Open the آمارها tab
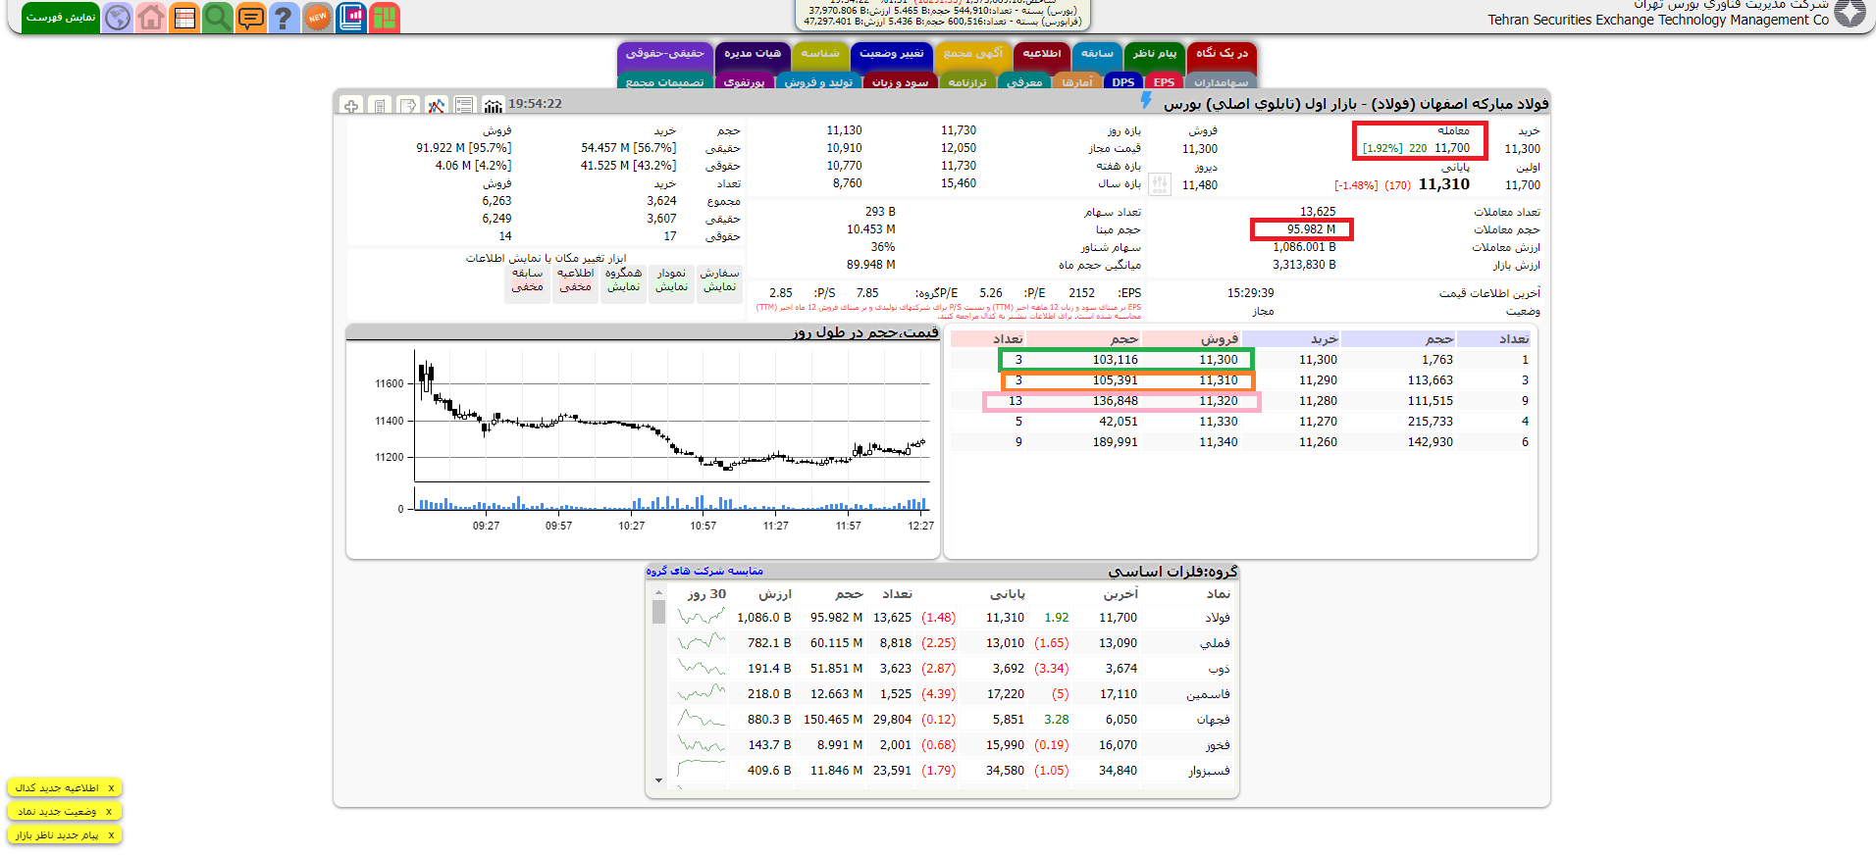 1076,82
